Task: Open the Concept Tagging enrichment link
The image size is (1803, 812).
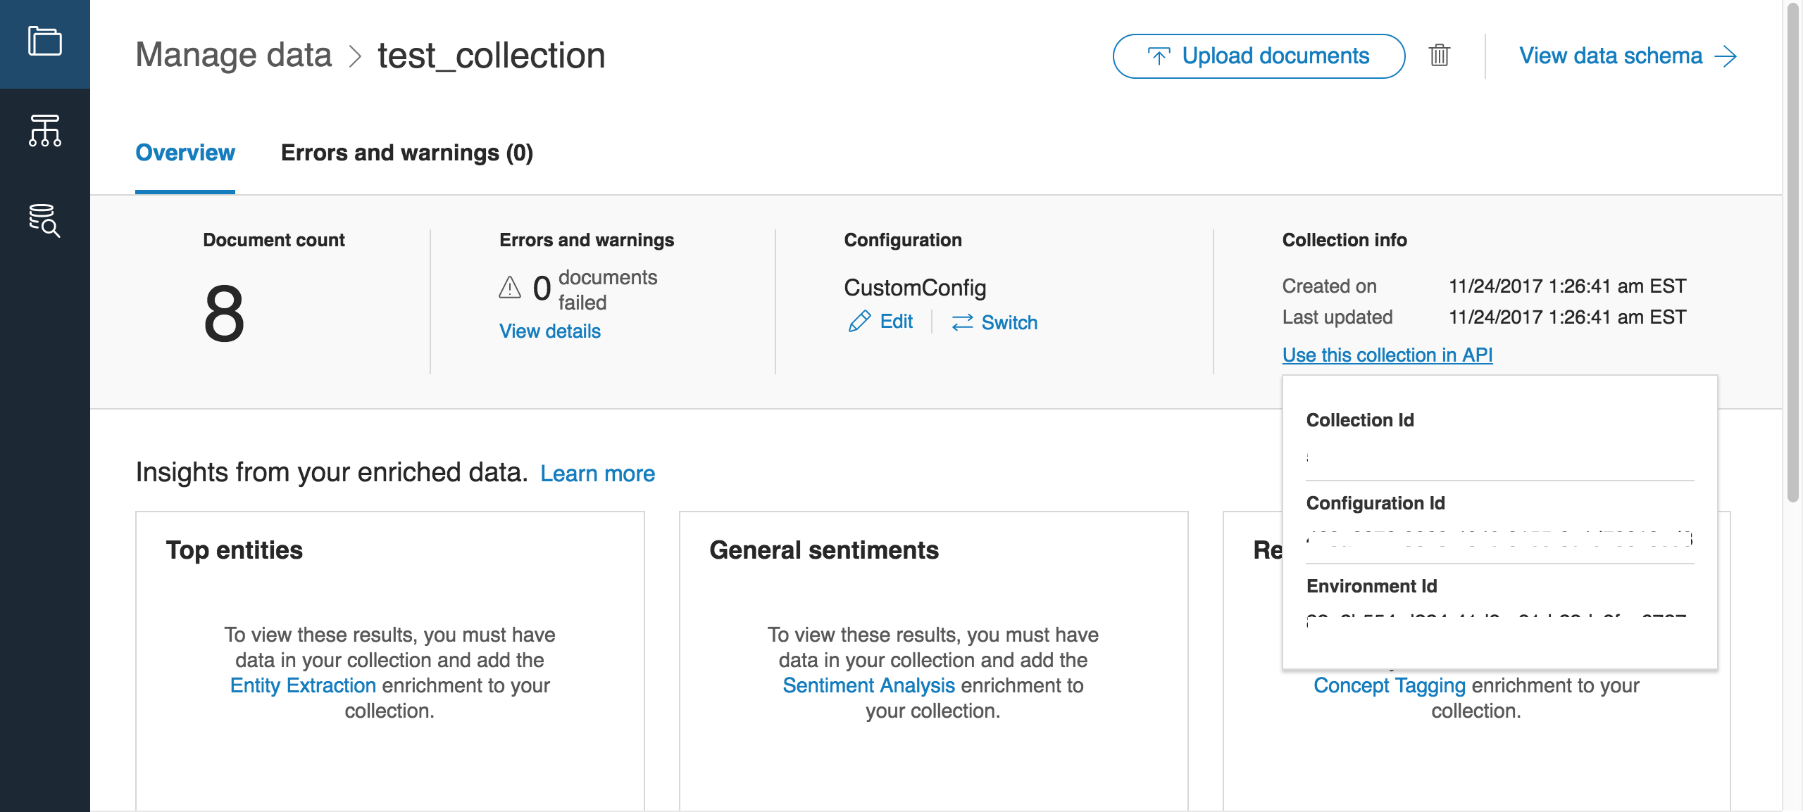Action: pyautogui.click(x=1389, y=685)
